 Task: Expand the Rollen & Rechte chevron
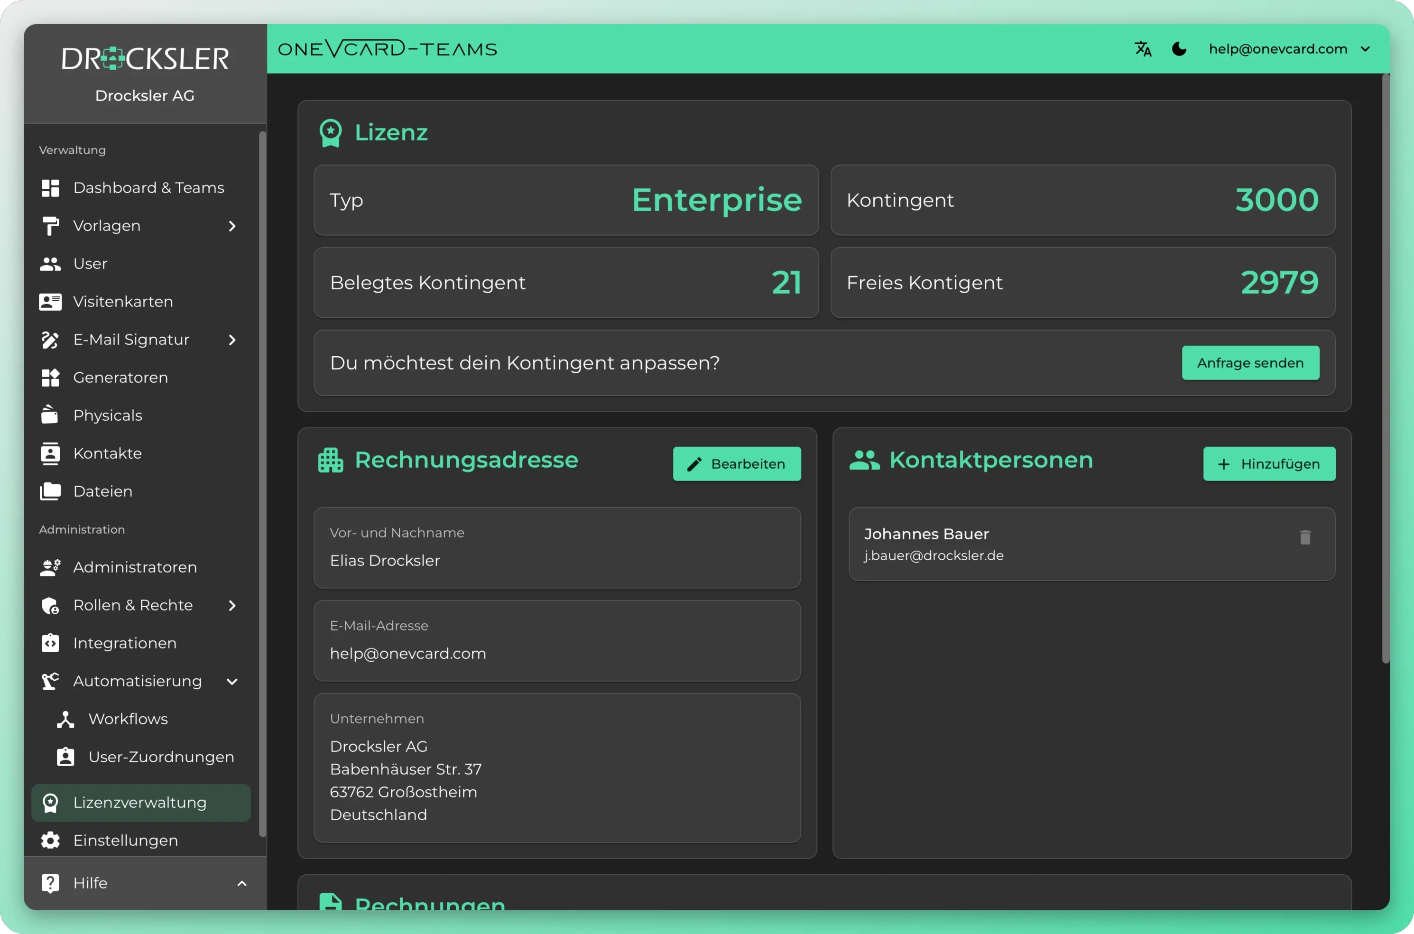point(232,605)
